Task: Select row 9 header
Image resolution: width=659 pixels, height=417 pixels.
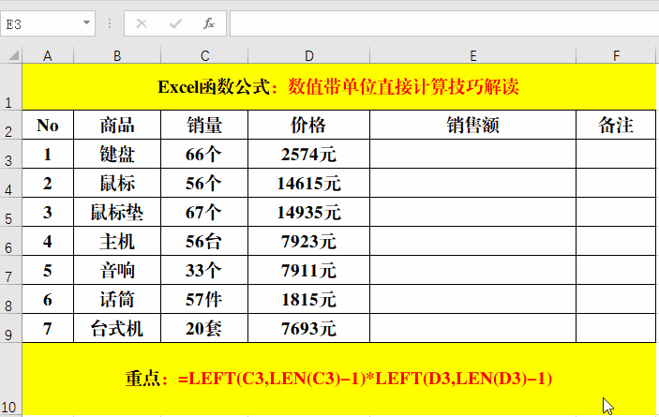Action: 11,328
